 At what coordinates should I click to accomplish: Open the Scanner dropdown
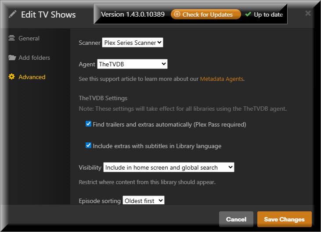tap(133, 42)
